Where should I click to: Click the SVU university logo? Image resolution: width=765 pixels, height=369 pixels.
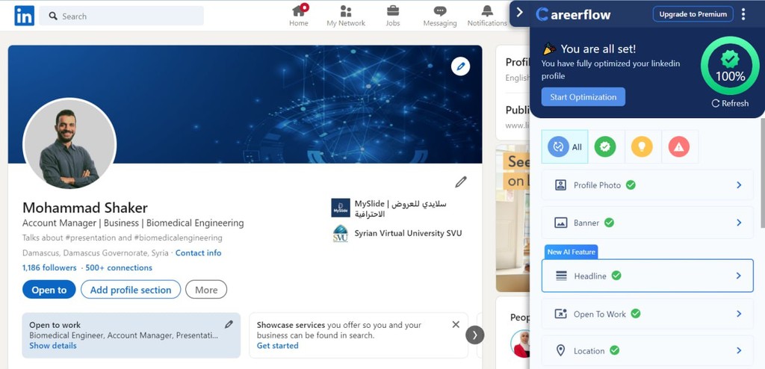[341, 233]
